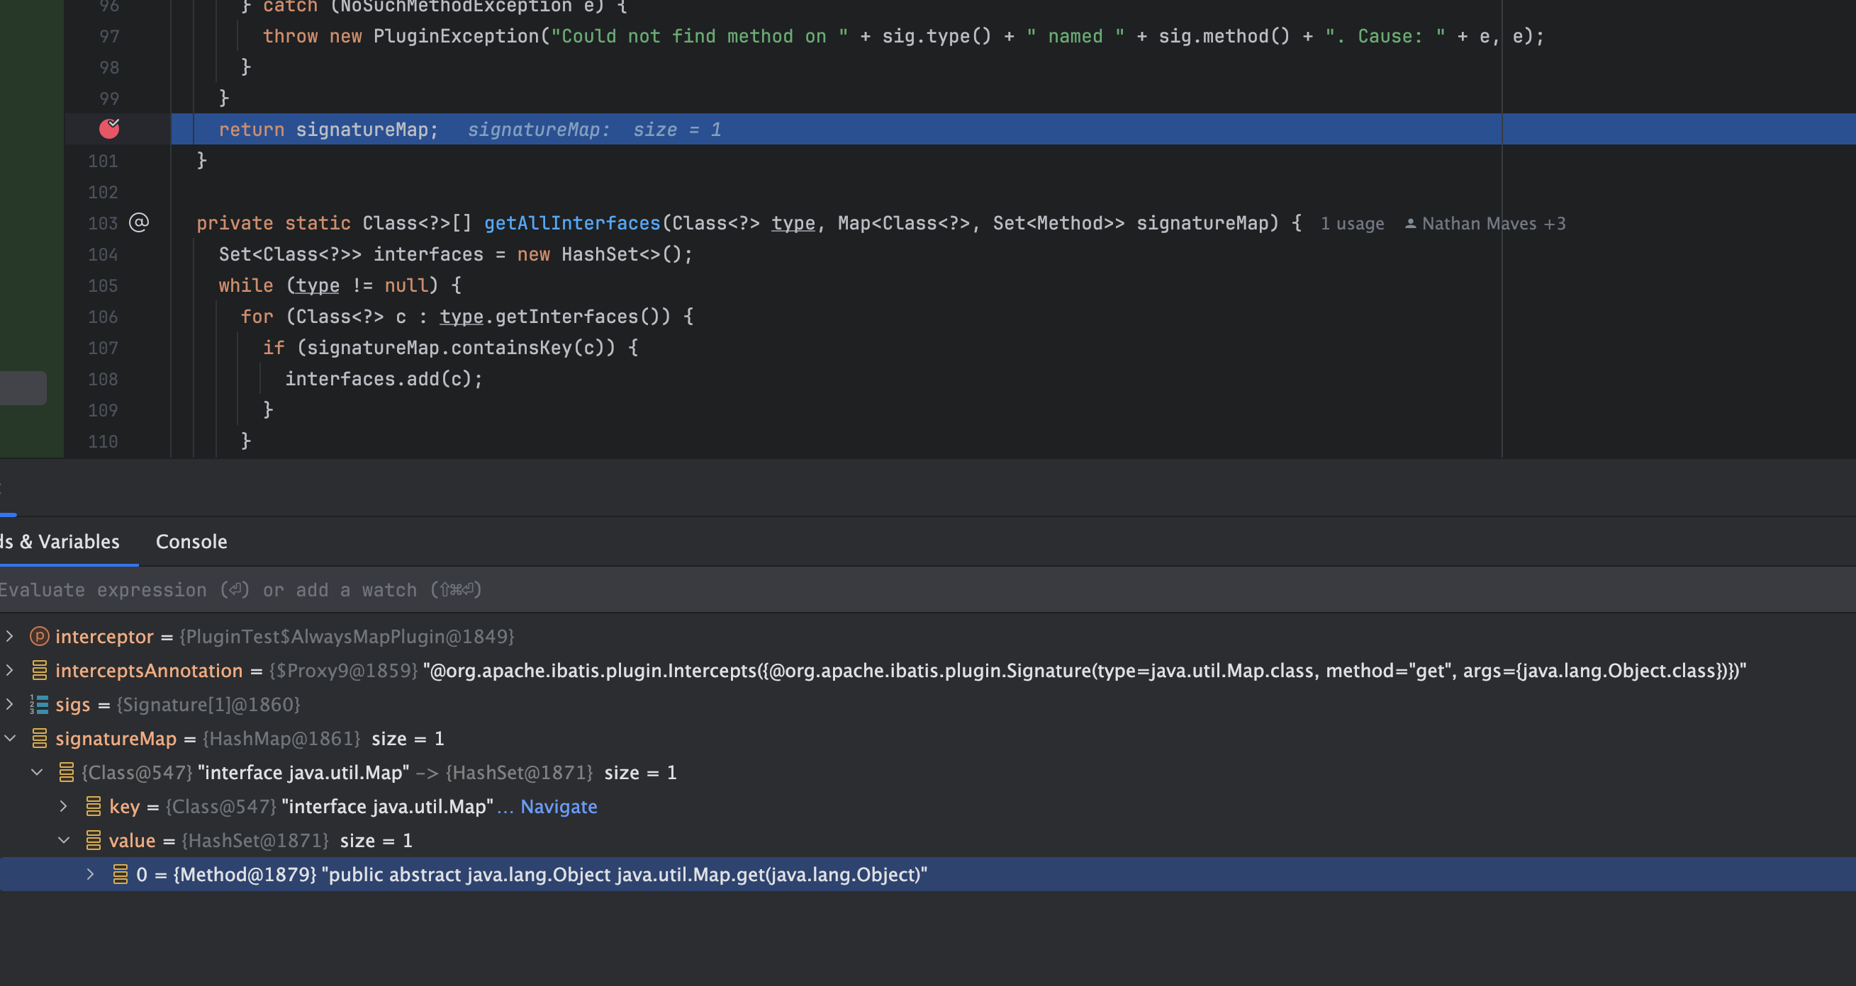
Task: Click line number 101 in the gutter
Action: 103,161
